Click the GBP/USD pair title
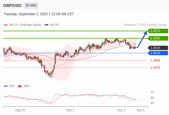Screen dimensions: 169x115 tap(12, 5)
